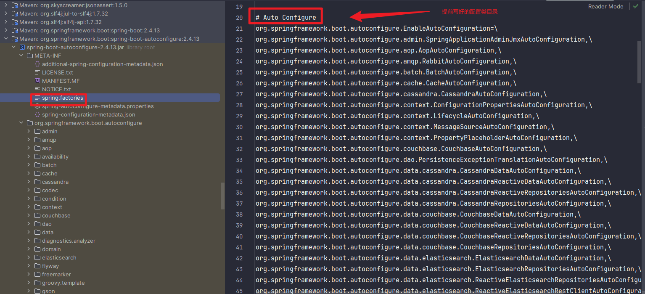Click the aop folder icon
The image size is (645, 294).
tap(37, 148)
